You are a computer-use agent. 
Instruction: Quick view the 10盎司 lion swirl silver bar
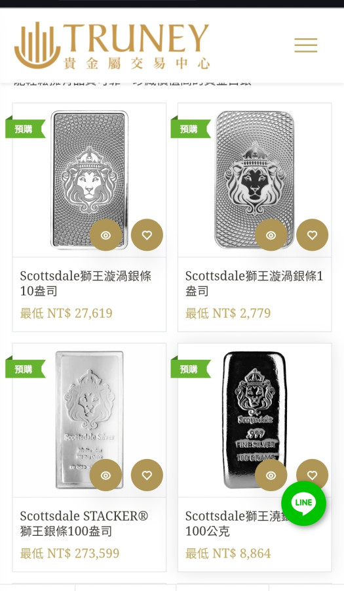click(105, 235)
